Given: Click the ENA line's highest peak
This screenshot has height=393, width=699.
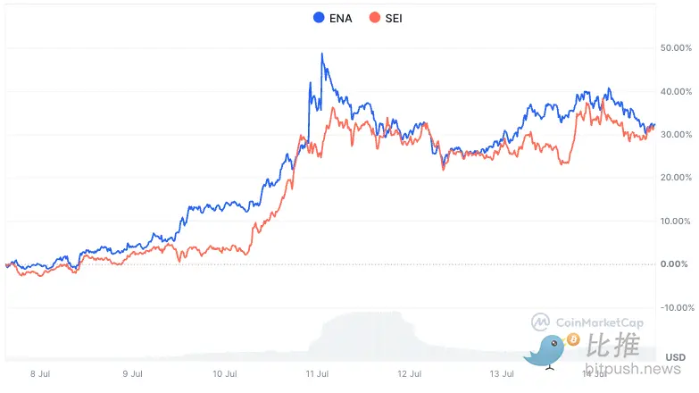Looking at the screenshot, I should tap(321, 54).
